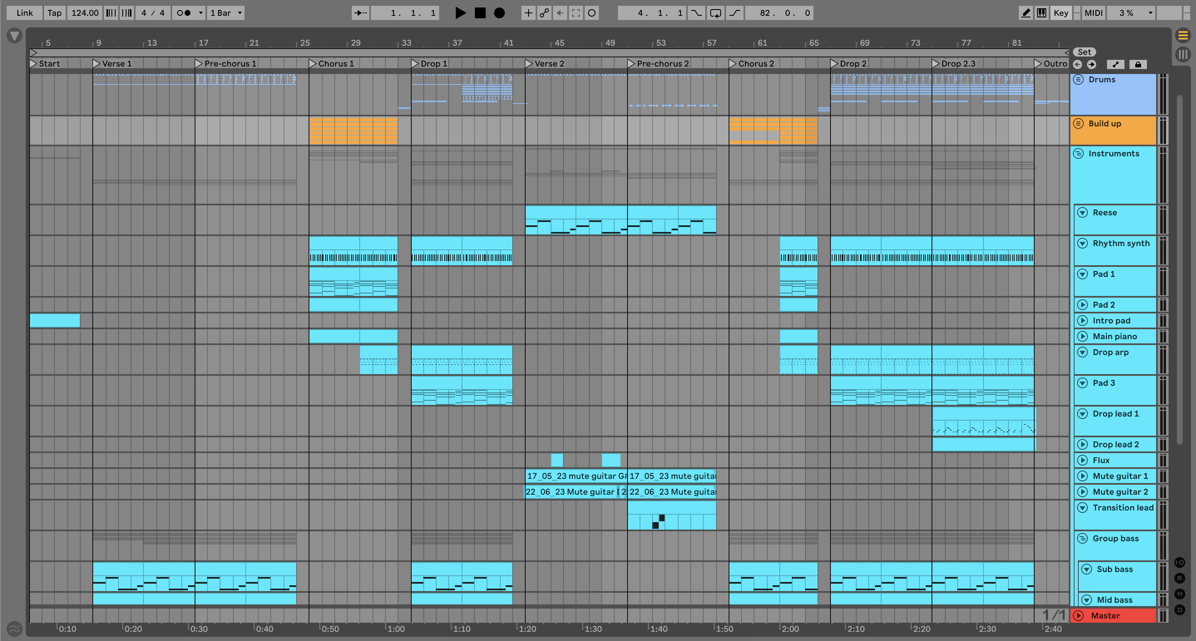Unfold the Main piano track
1196x641 pixels.
coord(1082,337)
